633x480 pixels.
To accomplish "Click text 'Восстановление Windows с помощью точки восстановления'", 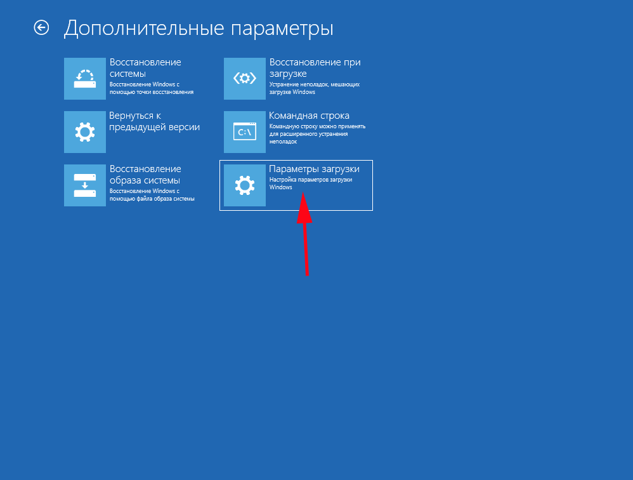I will coord(152,88).
